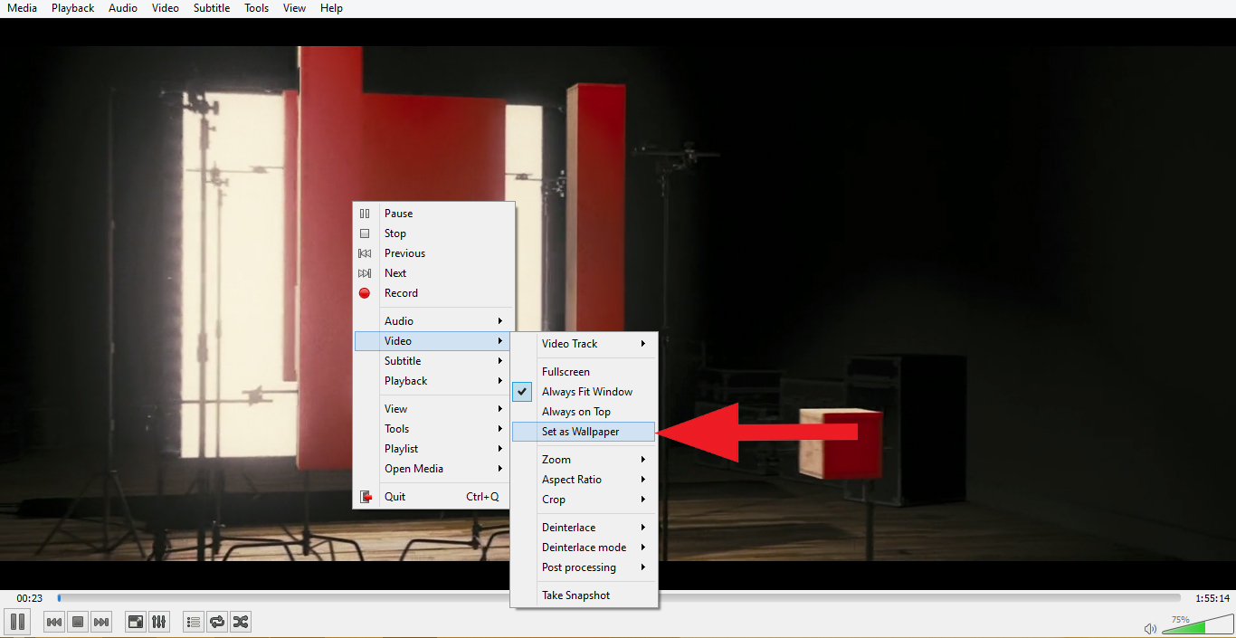The image size is (1236, 638).
Task: Click the Next track icon
Action: click(x=101, y=622)
